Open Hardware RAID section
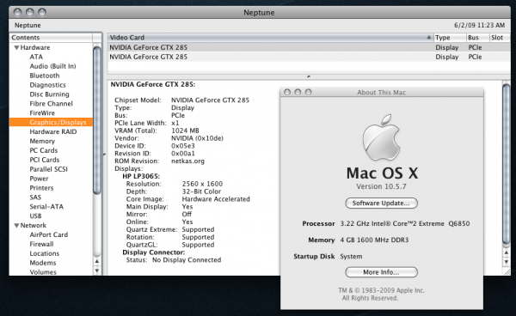Screen dimensions: 516x316 click(x=53, y=131)
